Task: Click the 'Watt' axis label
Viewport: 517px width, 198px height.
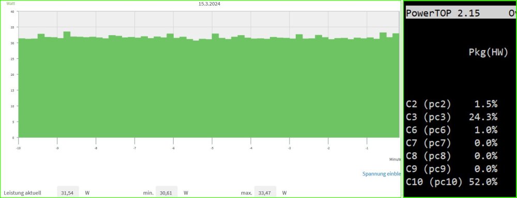Action: click(x=11, y=4)
